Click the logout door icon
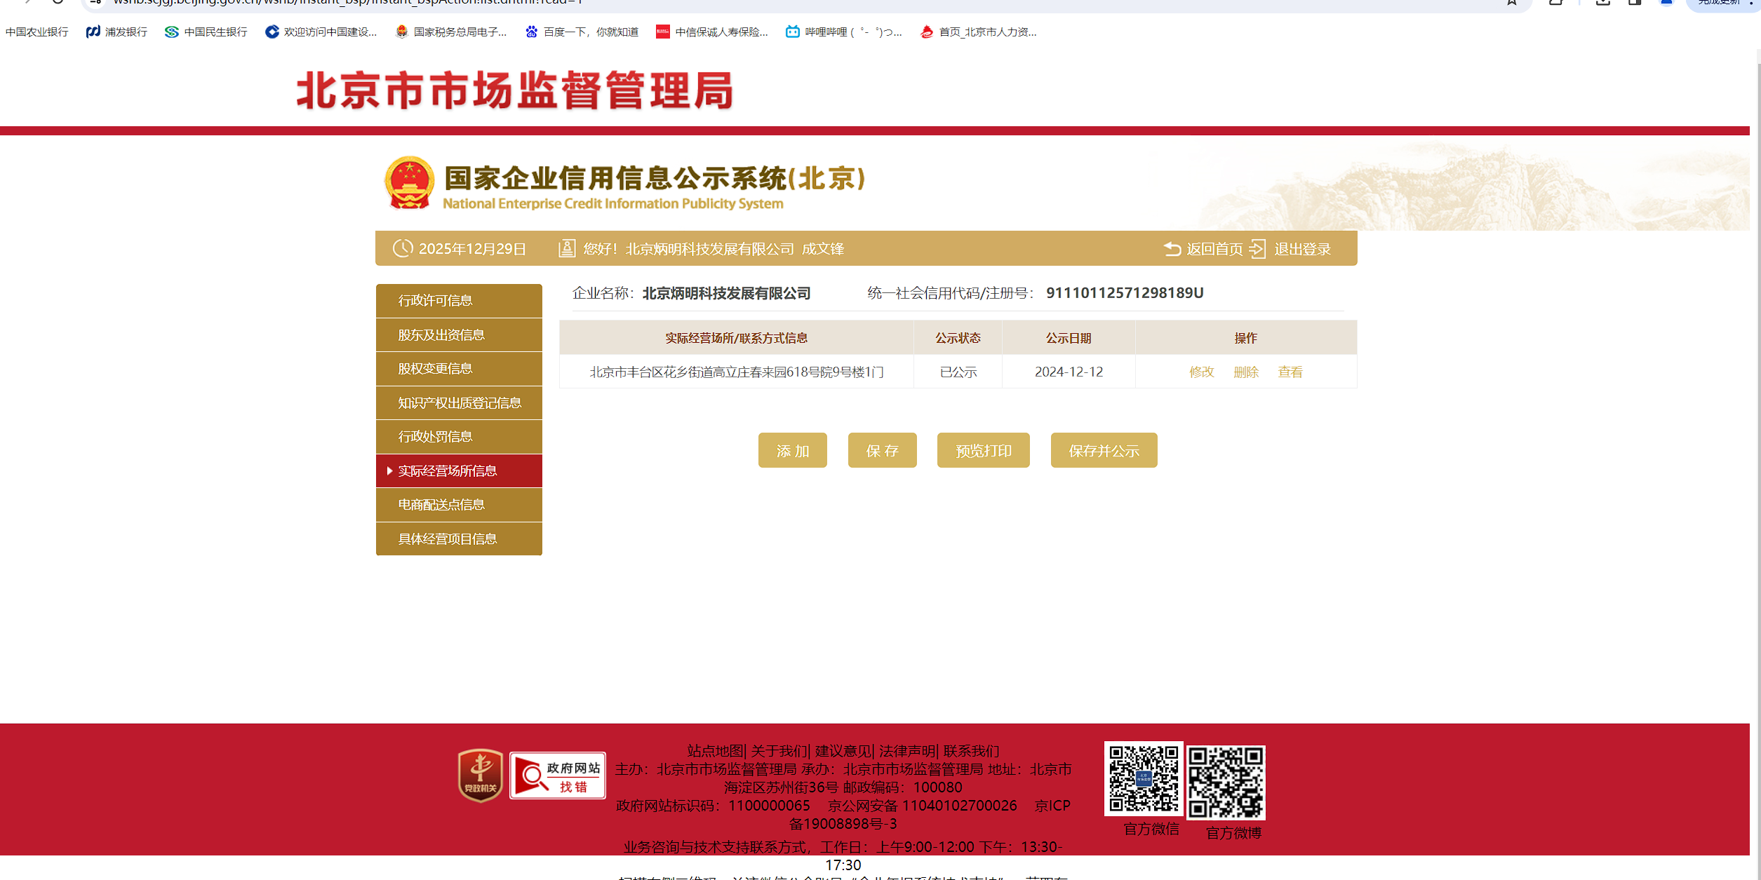Image resolution: width=1761 pixels, height=880 pixels. tap(1257, 249)
